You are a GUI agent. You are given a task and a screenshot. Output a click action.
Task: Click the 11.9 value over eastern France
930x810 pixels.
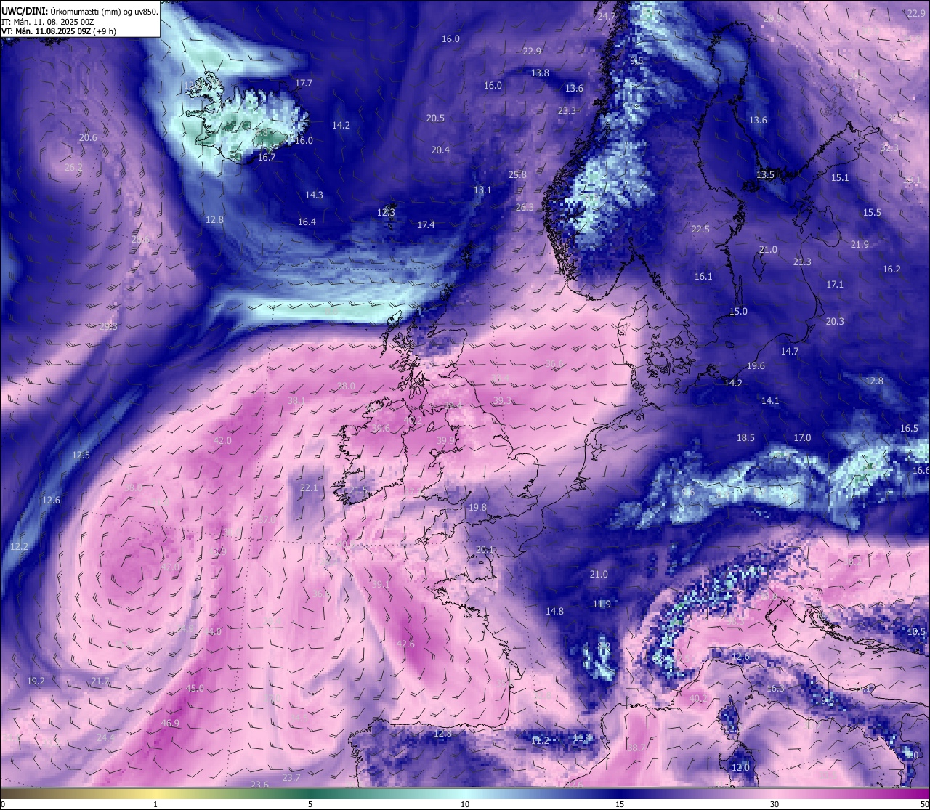(602, 604)
